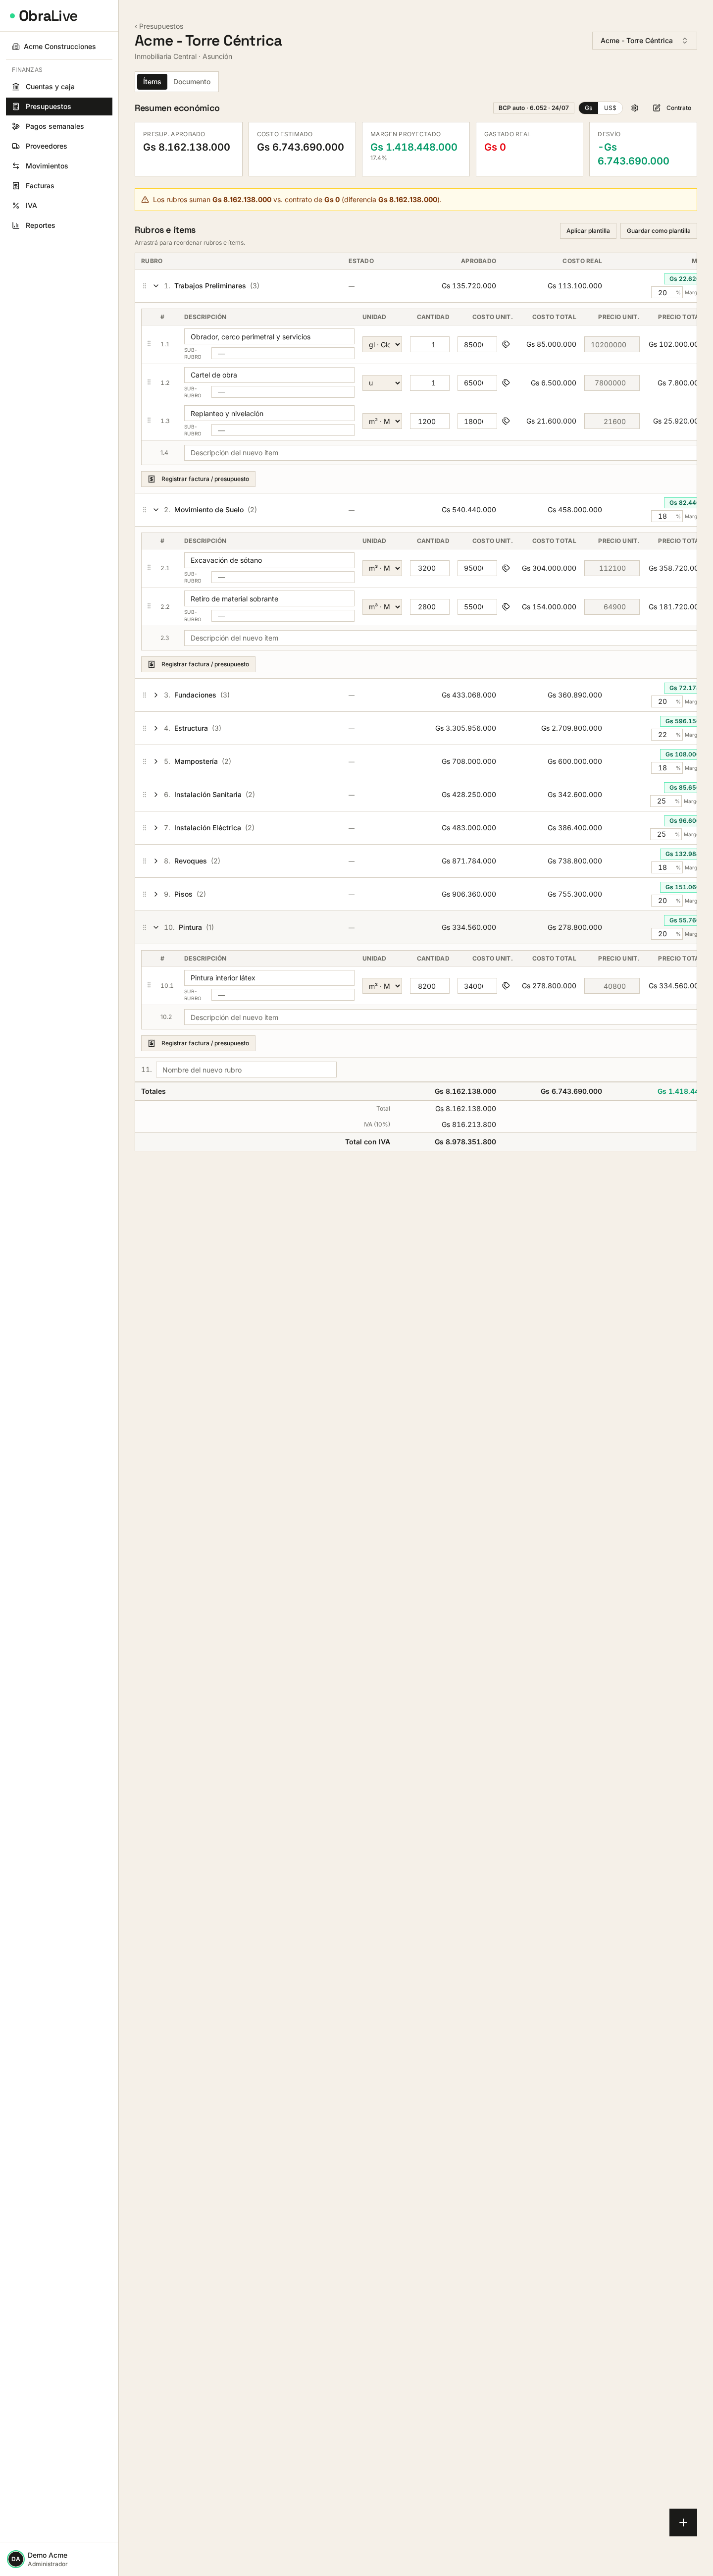This screenshot has width=713, height=2576.
Task: Expand the Fundaciones rubro
Action: coord(156,695)
